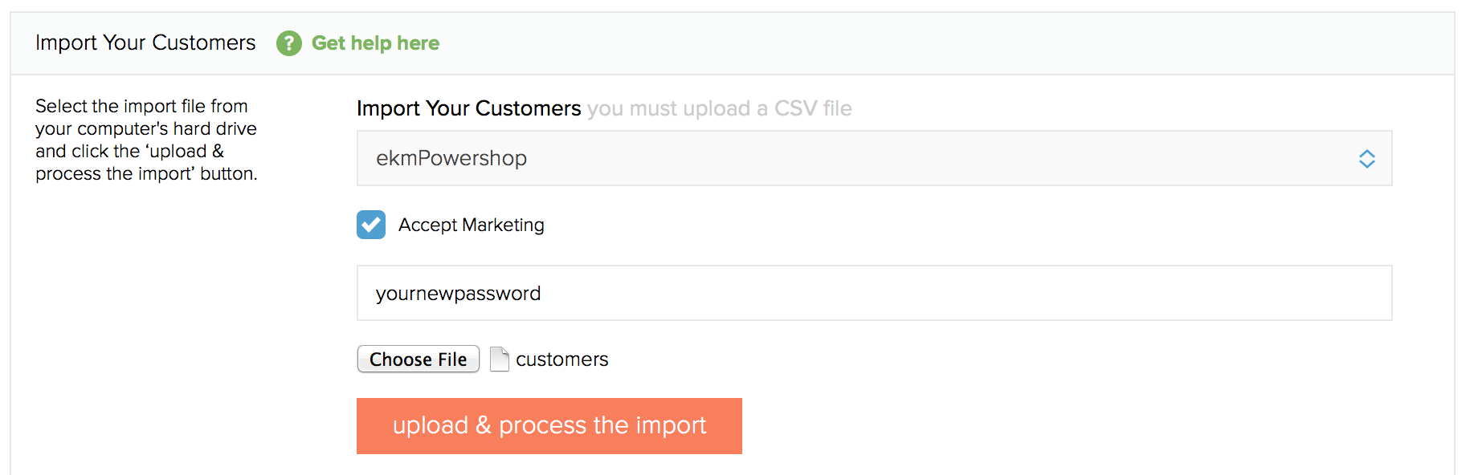
Task: Focus the yournewpassword text field
Action: [874, 293]
